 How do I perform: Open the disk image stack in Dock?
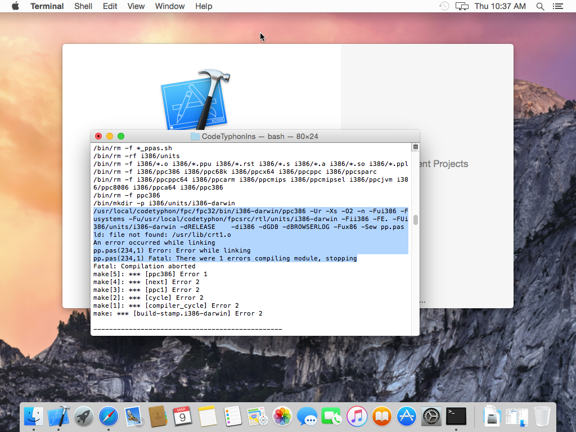click(492, 417)
